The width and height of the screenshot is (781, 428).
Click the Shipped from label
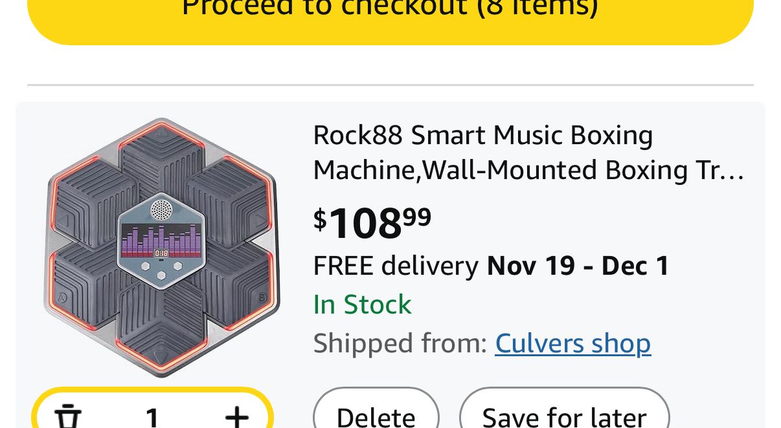pyautogui.click(x=400, y=343)
